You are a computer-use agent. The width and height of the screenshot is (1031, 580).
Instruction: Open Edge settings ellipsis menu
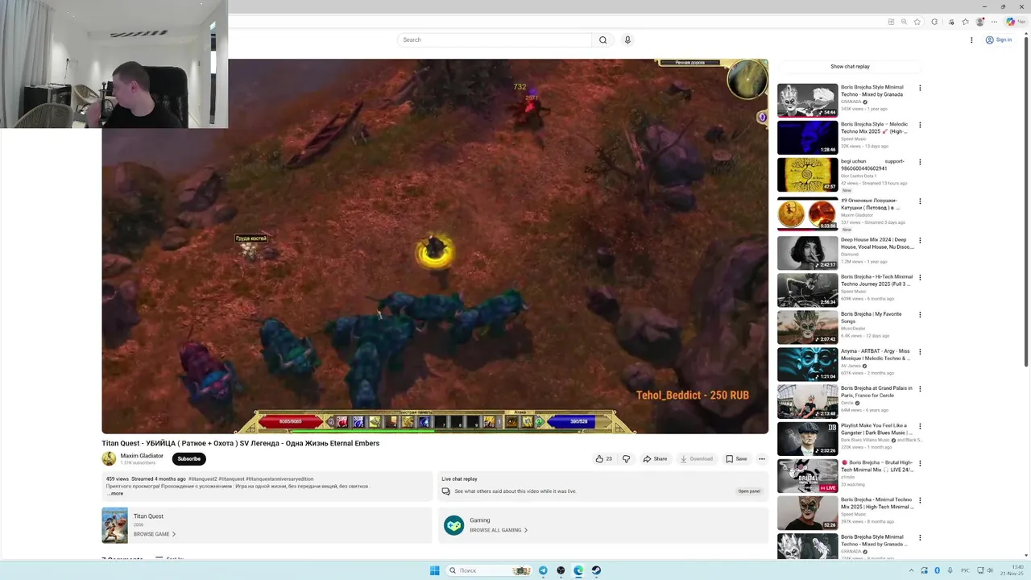coord(995,22)
